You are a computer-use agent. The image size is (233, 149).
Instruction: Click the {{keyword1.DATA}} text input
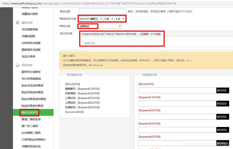pos(177,104)
